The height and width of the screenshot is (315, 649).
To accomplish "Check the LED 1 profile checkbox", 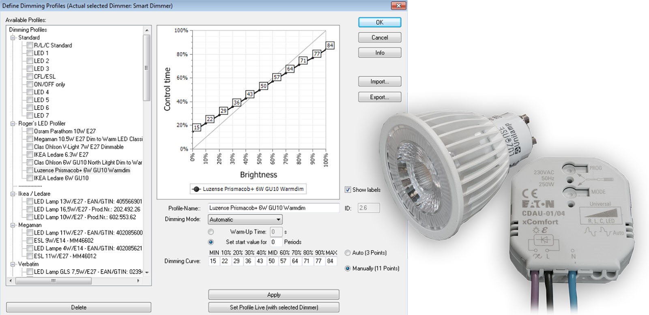I will tap(30, 53).
